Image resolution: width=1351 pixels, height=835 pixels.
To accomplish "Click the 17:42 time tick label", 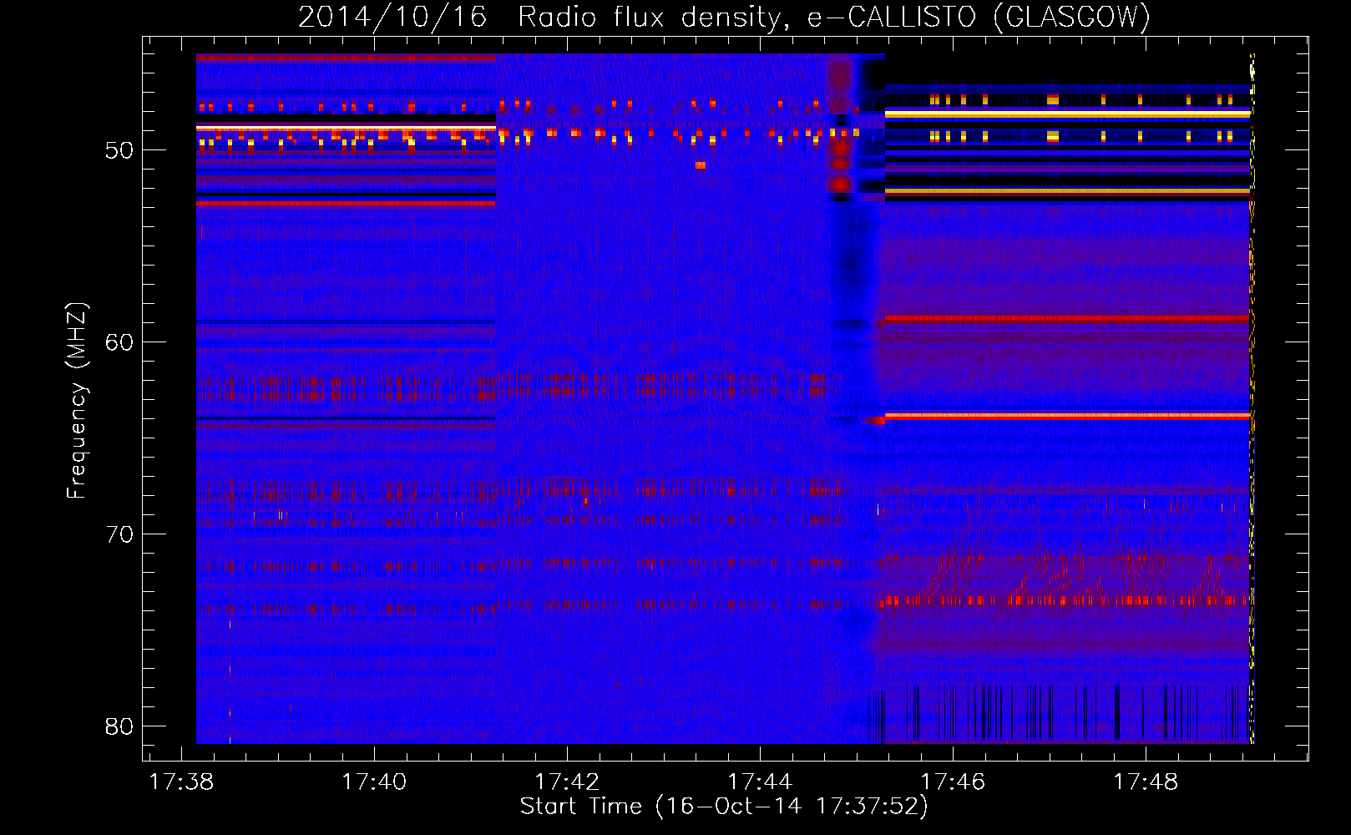I will [x=567, y=782].
